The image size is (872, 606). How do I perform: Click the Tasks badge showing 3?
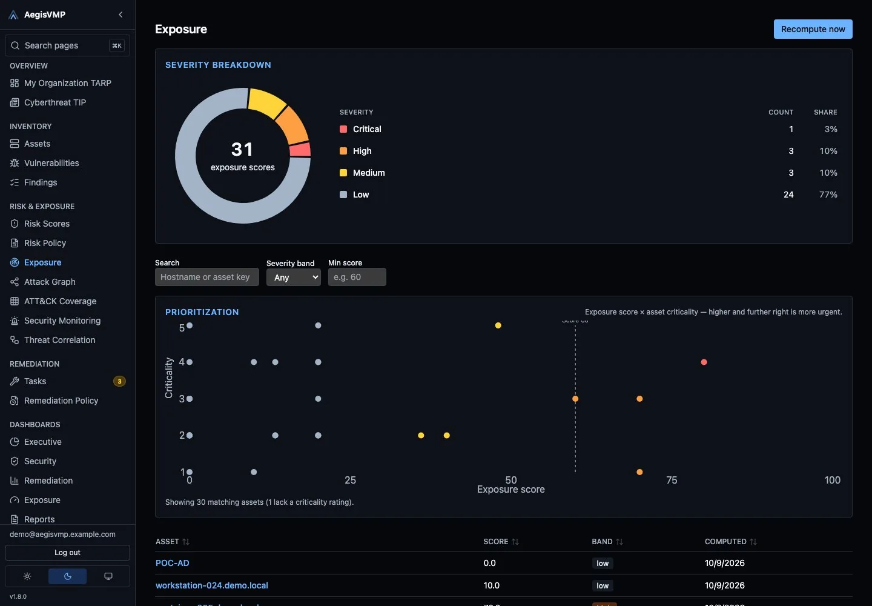click(120, 381)
